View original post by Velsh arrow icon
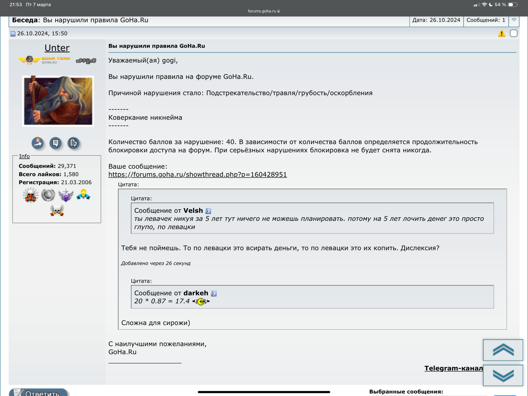528x396 pixels. 208,211
